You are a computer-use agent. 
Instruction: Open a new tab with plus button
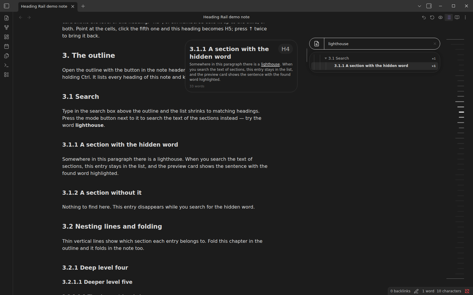(83, 6)
